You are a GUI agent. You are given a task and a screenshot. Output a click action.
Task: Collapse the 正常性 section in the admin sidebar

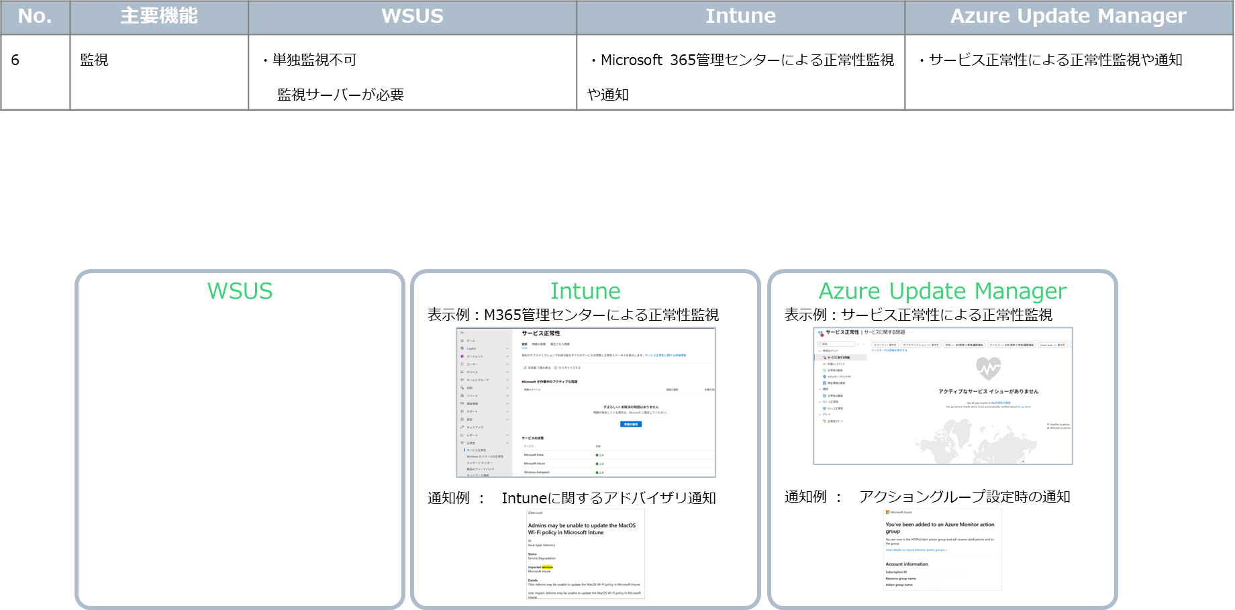click(507, 443)
